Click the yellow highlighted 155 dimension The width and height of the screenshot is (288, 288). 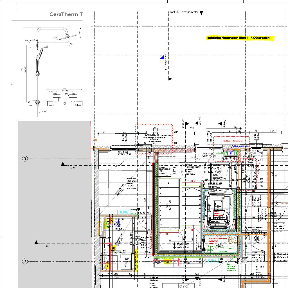tap(167, 262)
